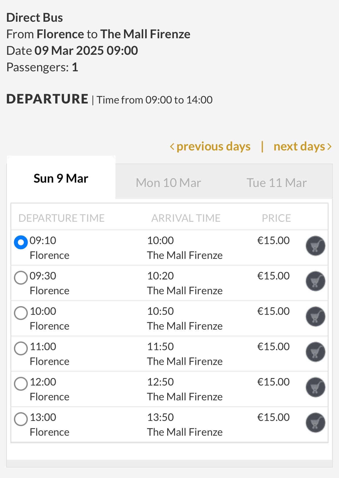Go to next days
Viewport: 339px width, 478px height.
302,146
